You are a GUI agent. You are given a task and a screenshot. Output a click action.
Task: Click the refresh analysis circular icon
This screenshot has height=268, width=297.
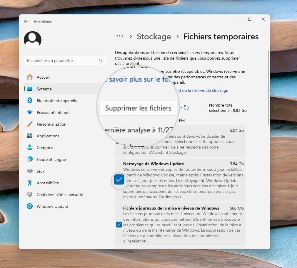point(186,108)
